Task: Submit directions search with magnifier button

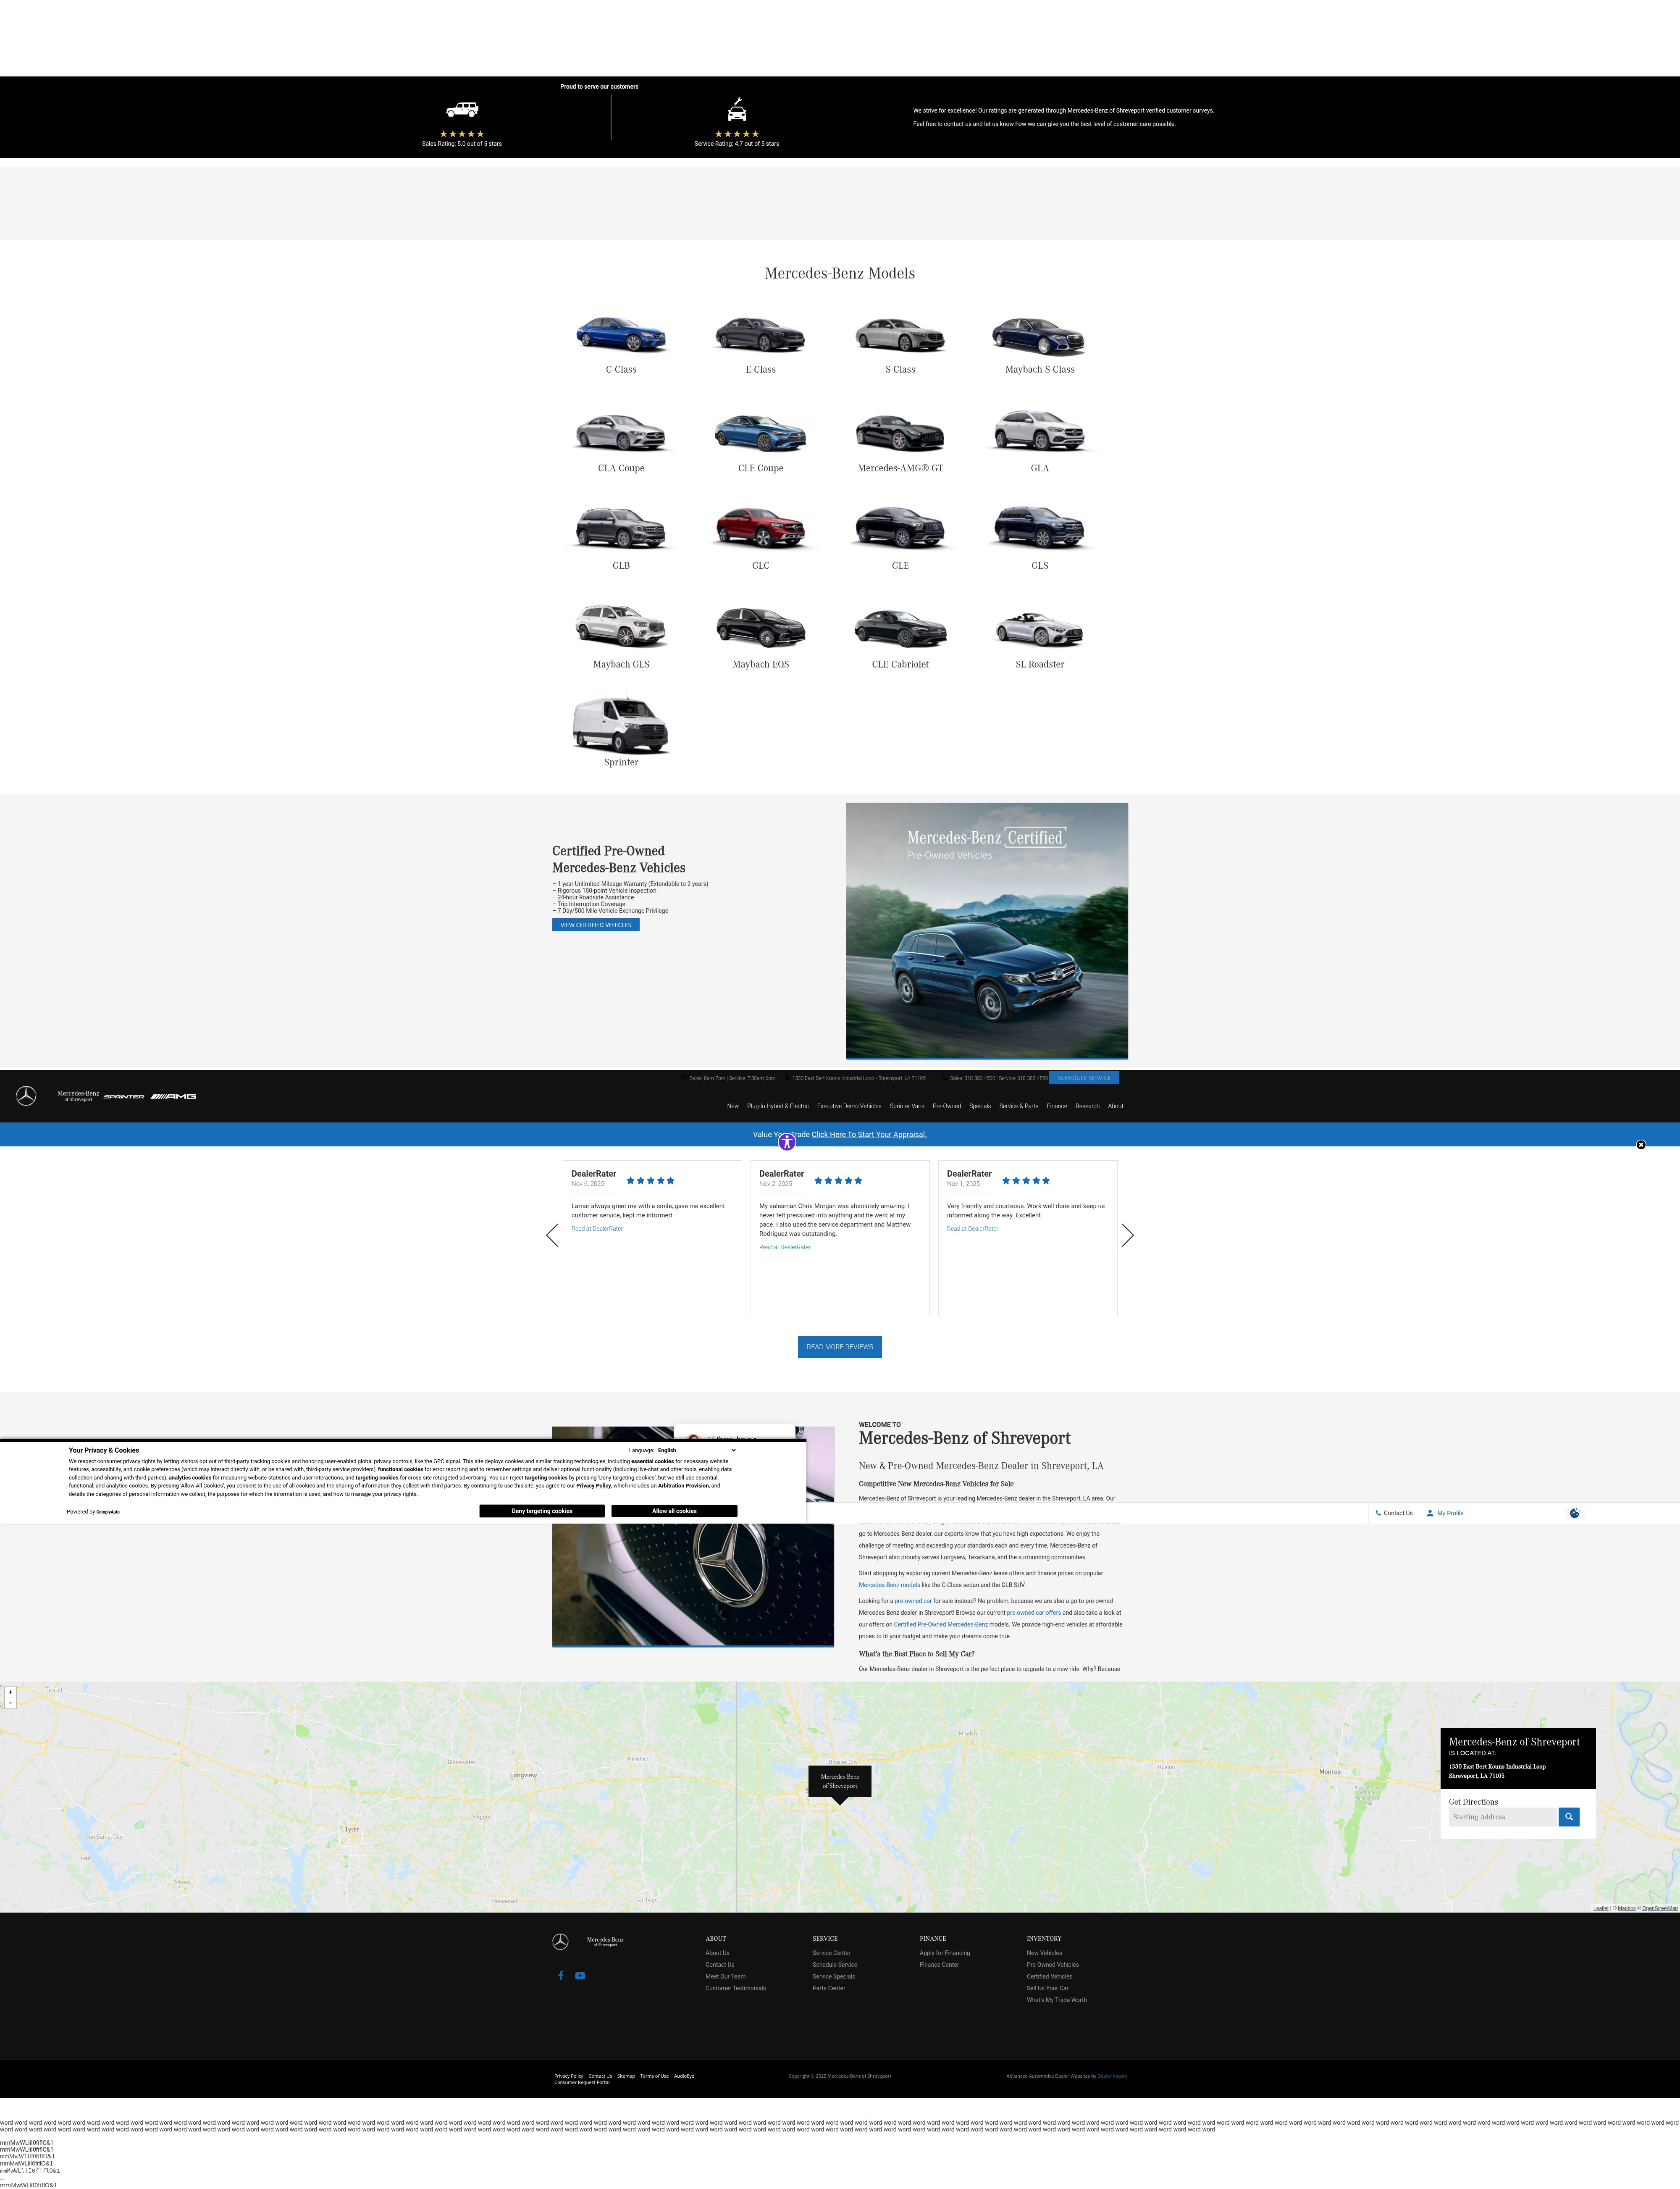Action: [1569, 1817]
